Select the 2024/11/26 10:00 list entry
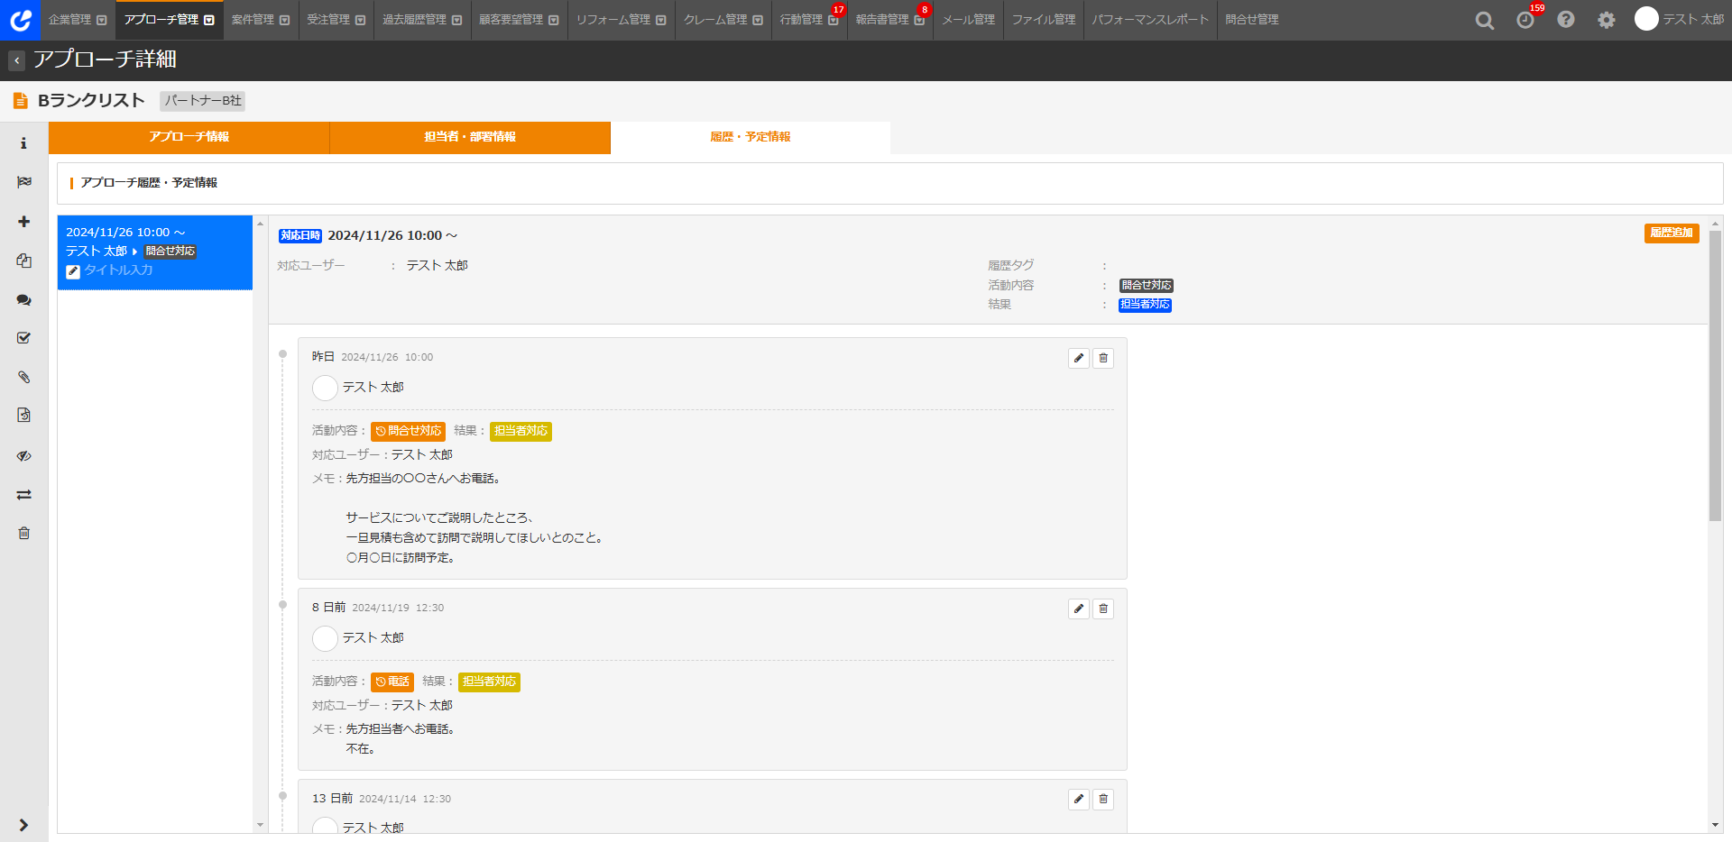1732x842 pixels. tap(155, 252)
